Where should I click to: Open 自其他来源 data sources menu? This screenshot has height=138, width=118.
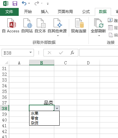tap(57, 27)
